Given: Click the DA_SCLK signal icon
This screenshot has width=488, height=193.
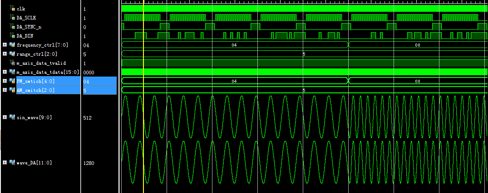Looking at the screenshot, I should [x=13, y=18].
